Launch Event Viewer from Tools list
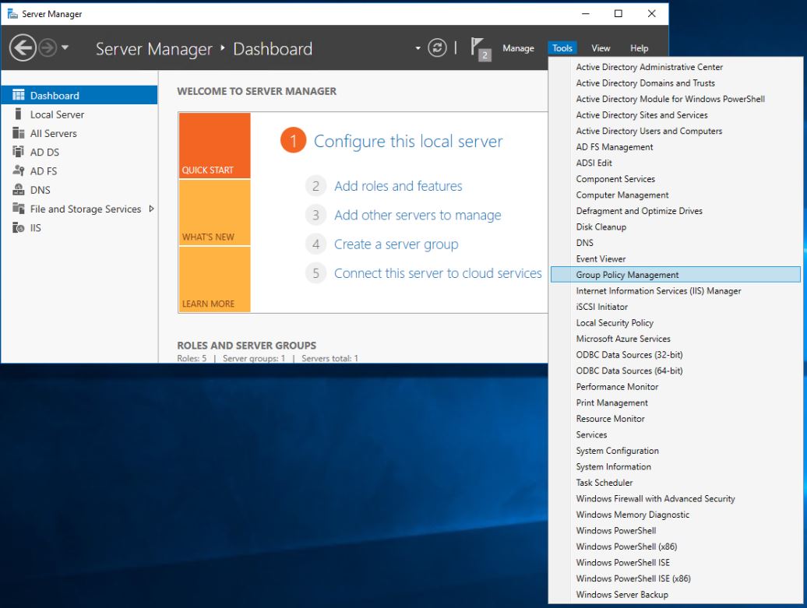Screen dimensions: 807x608 click(601, 258)
